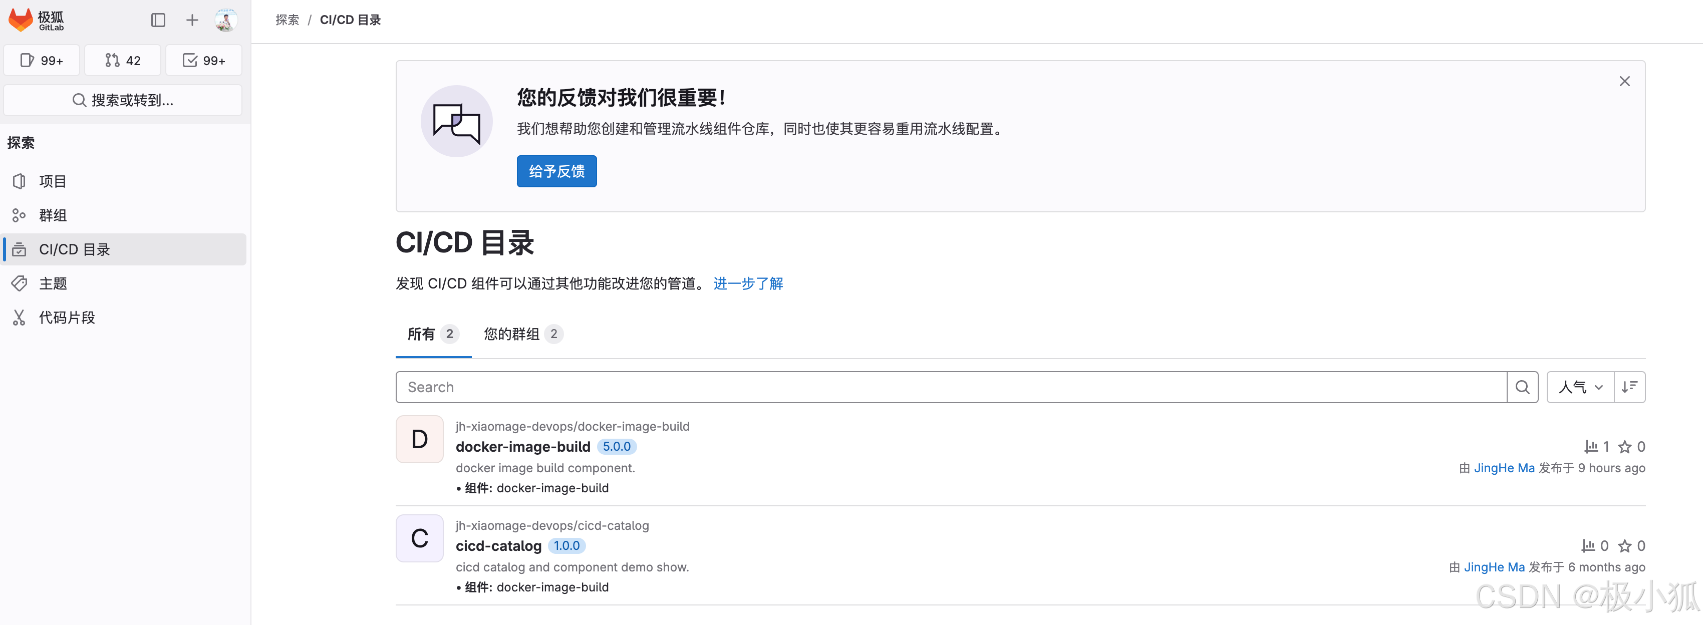The height and width of the screenshot is (625, 1703).
Task: Open JingHe Ma link published 6 months ago
Action: coord(1494,567)
